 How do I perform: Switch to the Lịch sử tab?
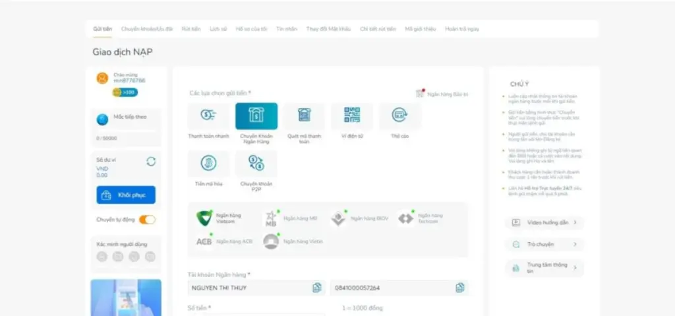pyautogui.click(x=218, y=29)
